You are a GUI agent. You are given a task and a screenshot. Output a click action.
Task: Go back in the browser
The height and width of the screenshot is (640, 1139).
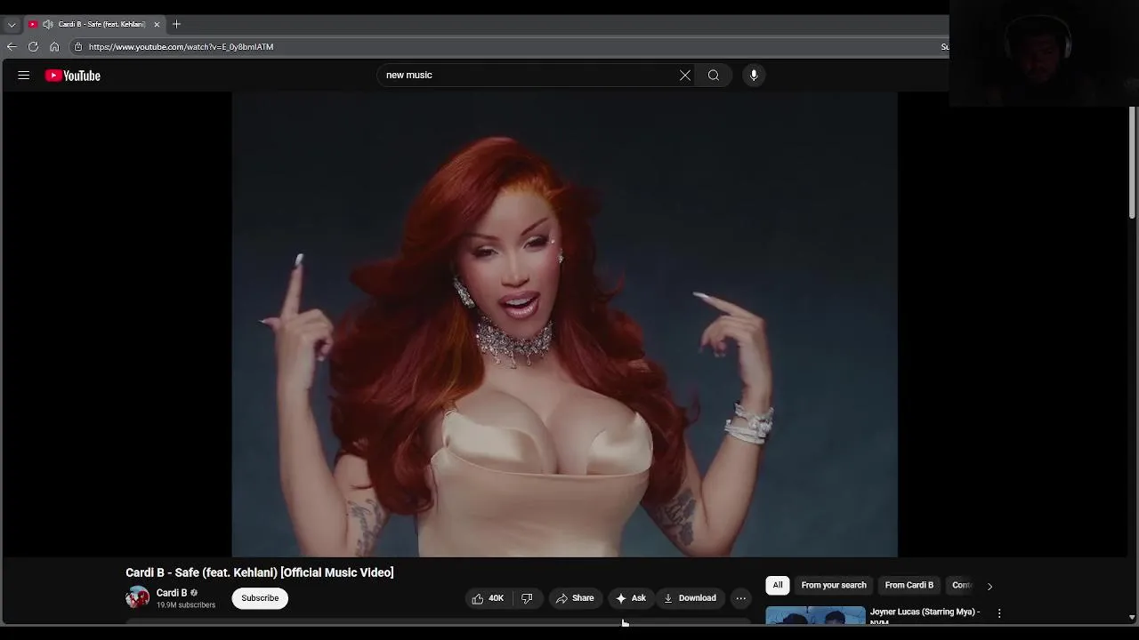pos(12,46)
